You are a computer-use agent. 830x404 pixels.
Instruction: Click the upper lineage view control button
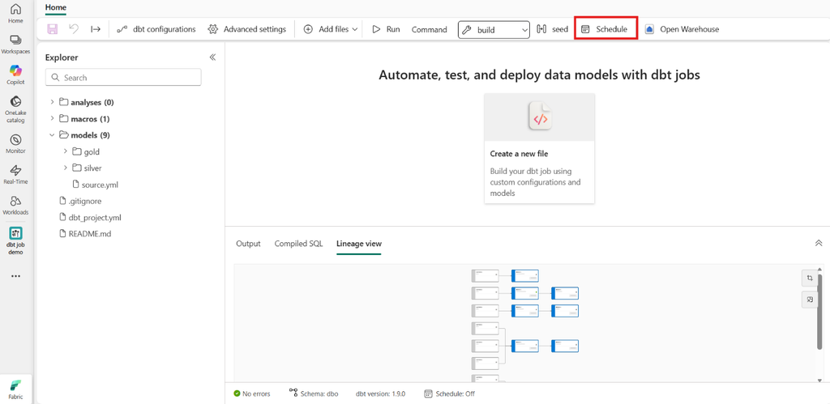tap(810, 278)
